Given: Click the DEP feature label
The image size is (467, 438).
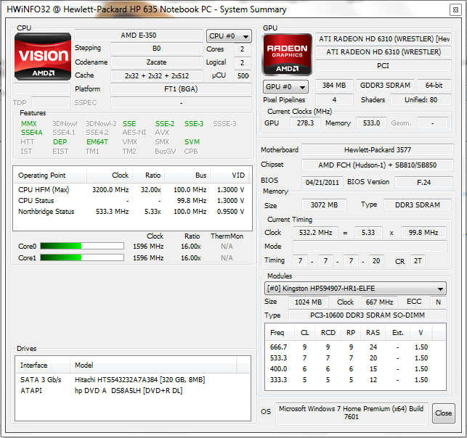Looking at the screenshot, I should pyautogui.click(x=60, y=142).
